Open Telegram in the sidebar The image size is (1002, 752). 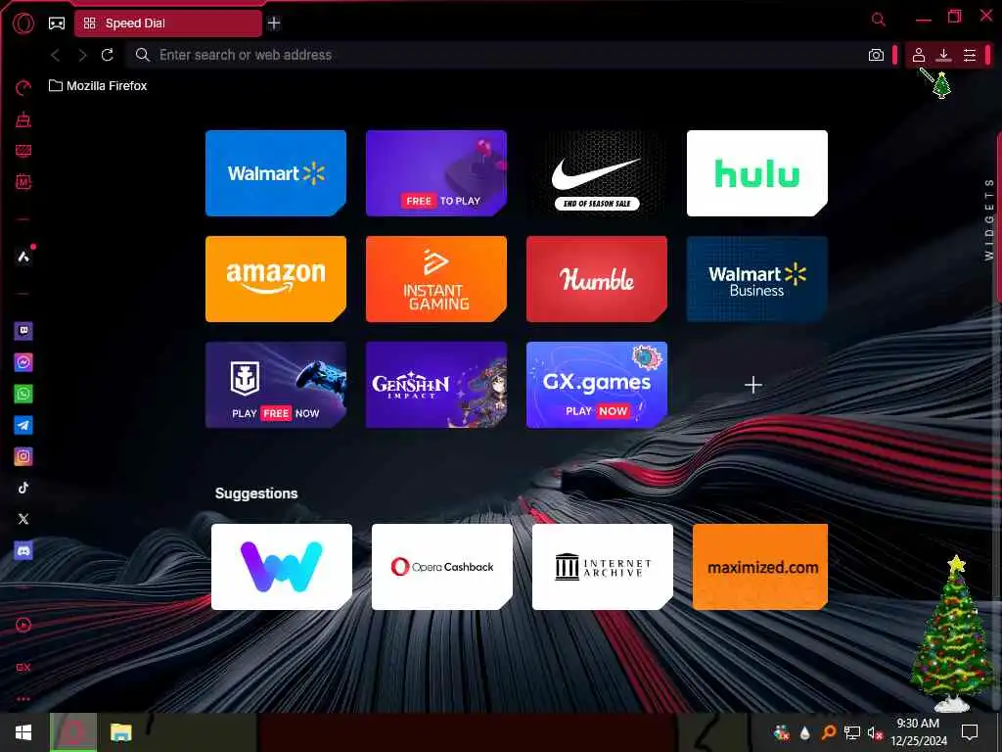23,425
